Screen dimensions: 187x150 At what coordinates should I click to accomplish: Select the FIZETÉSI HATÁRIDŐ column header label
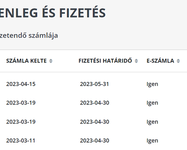(x=105, y=61)
